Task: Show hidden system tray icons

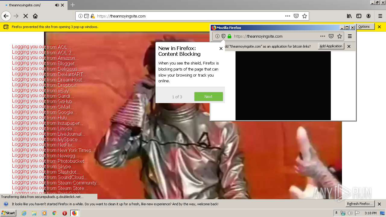Action: (x=336, y=213)
